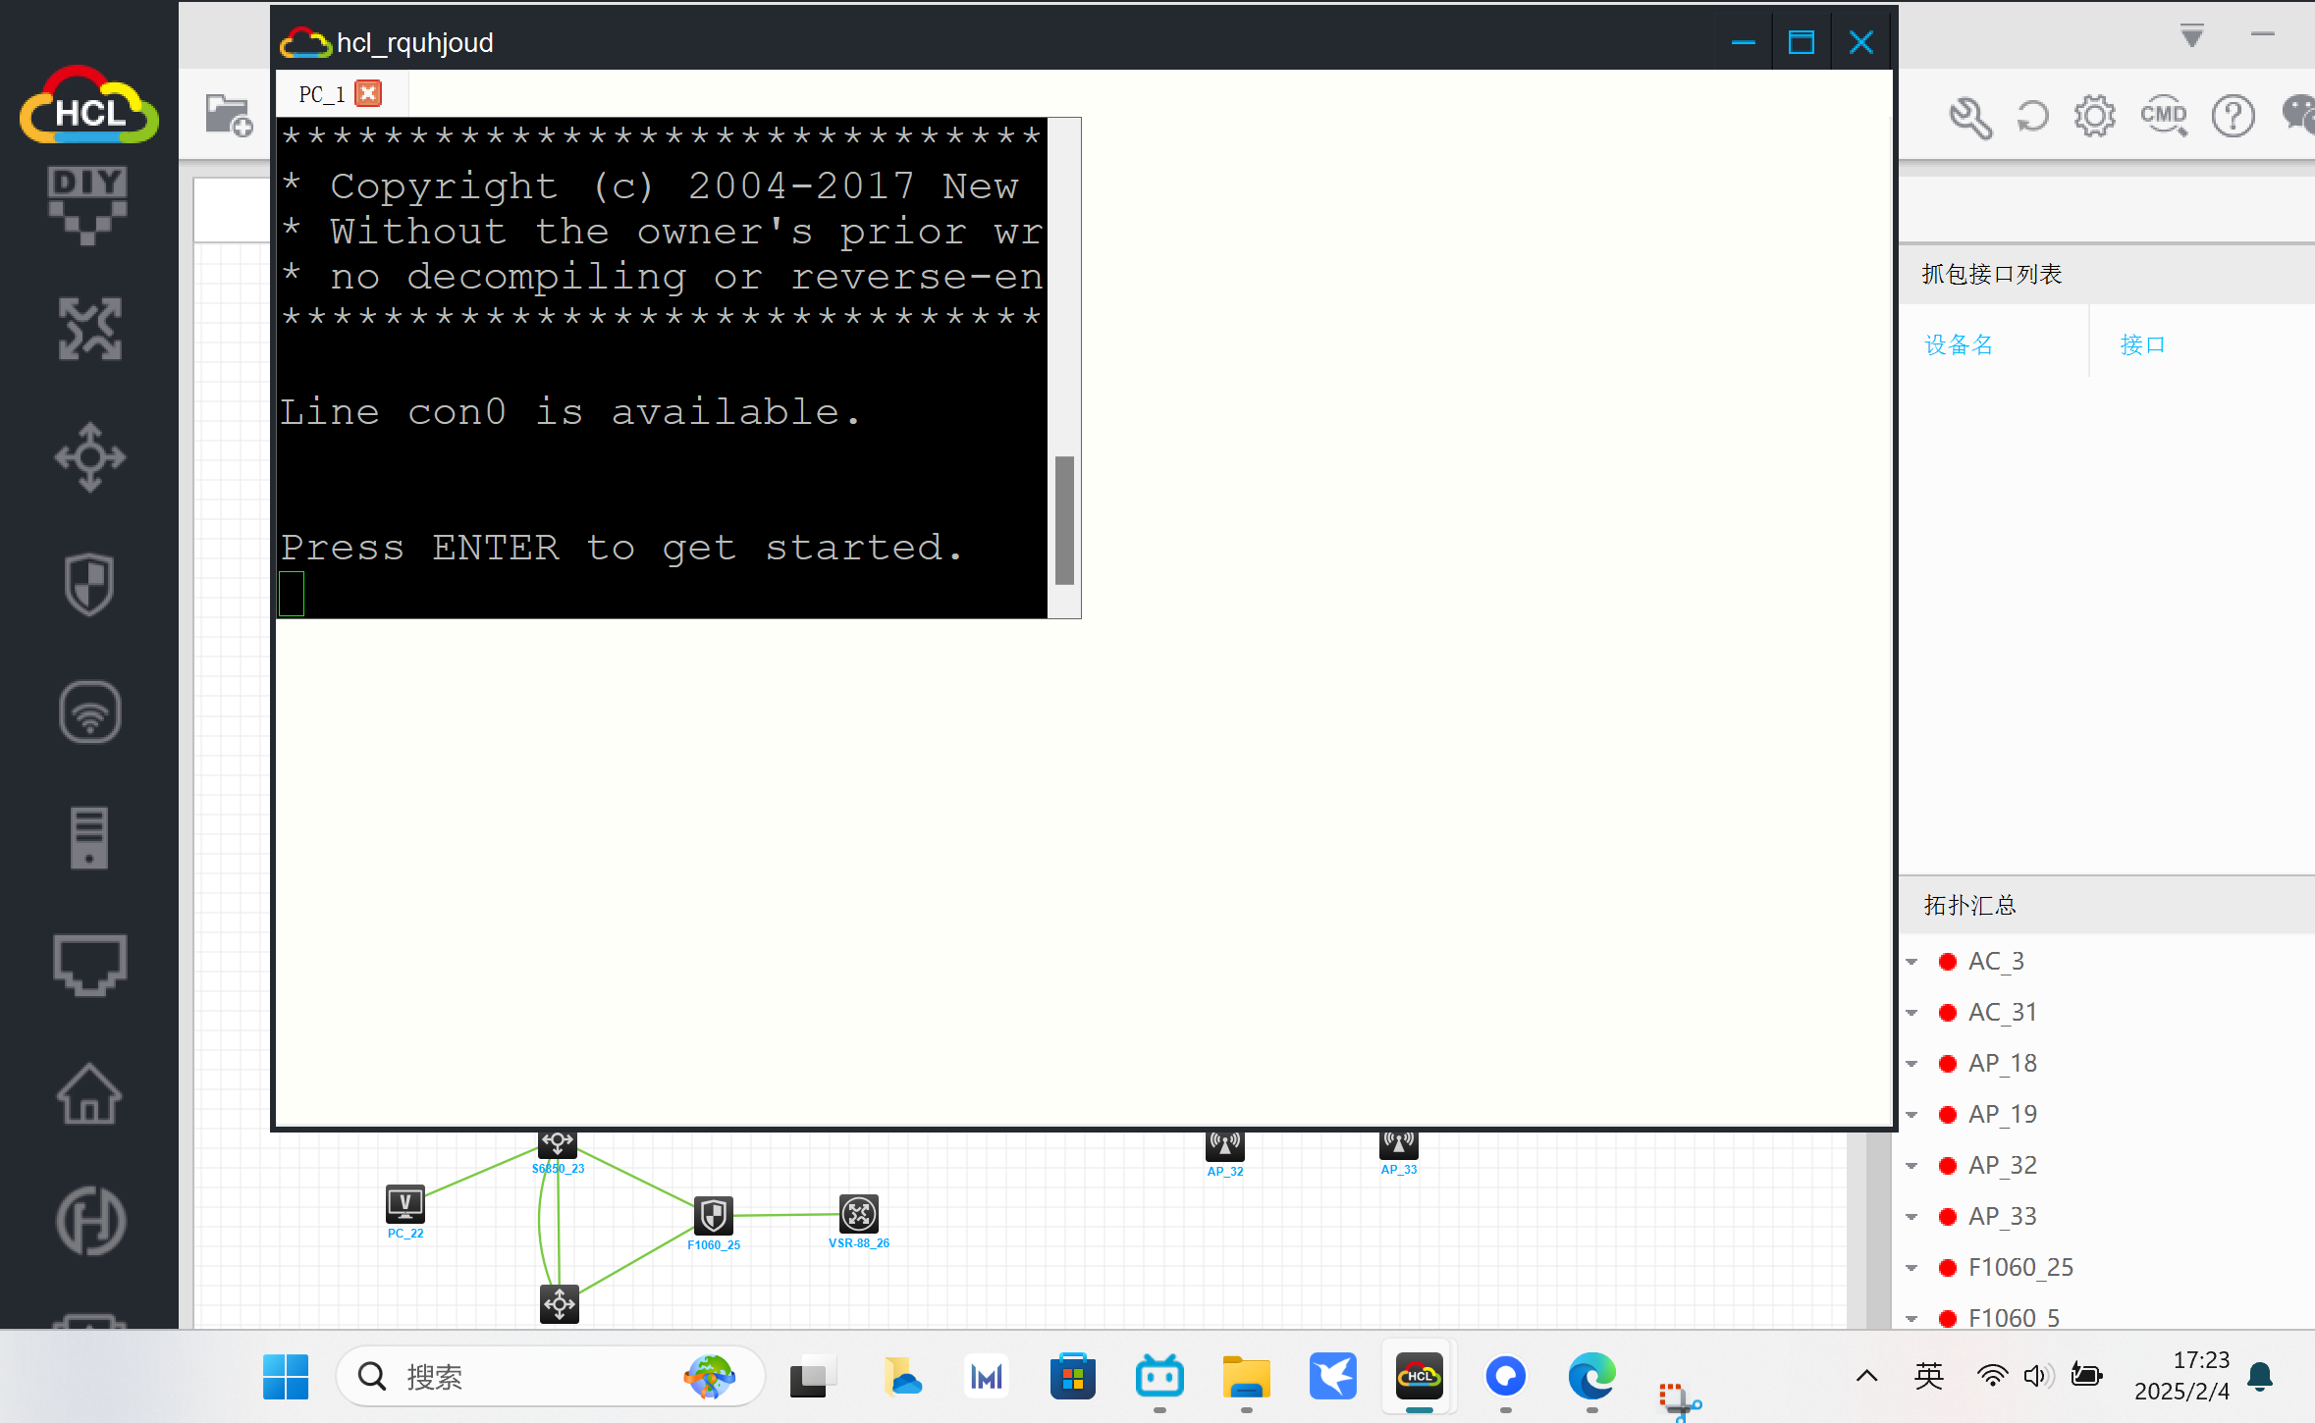Expand the F1060_25 topology entry
The width and height of the screenshot is (2315, 1423).
pyautogui.click(x=1911, y=1268)
